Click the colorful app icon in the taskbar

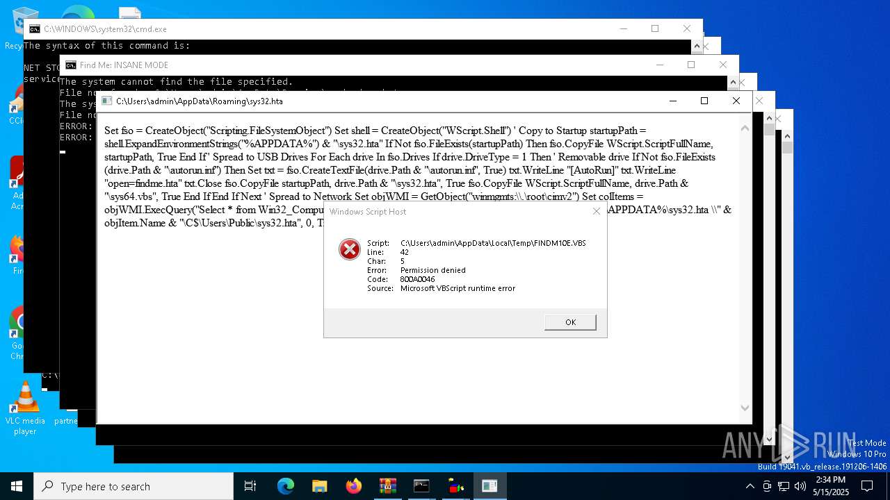[x=455, y=486]
